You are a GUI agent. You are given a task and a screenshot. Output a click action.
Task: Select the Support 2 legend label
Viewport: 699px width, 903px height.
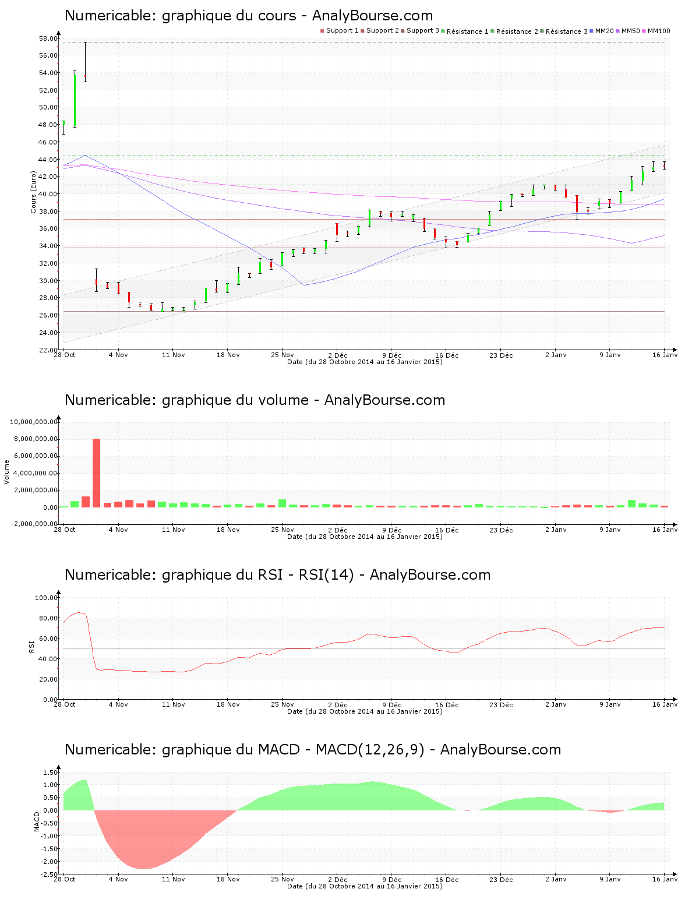tap(383, 30)
